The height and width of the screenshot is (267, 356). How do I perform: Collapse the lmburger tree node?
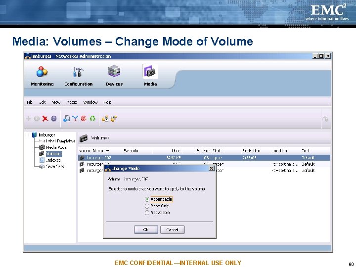28,135
